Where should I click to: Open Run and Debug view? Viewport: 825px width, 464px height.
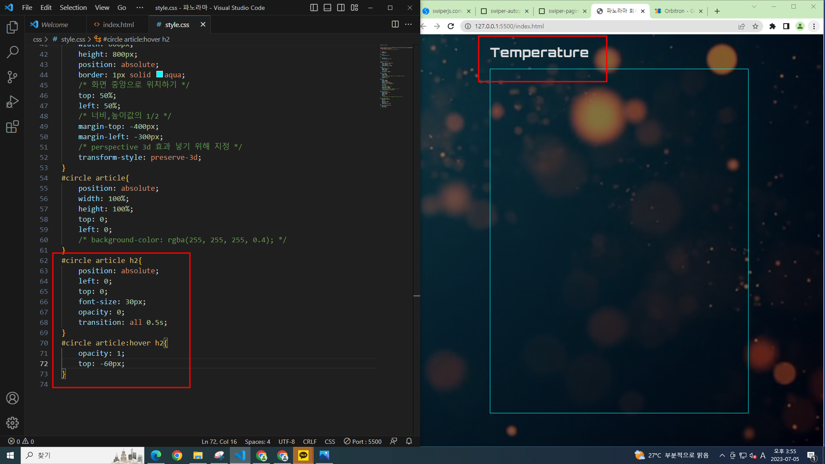click(12, 102)
